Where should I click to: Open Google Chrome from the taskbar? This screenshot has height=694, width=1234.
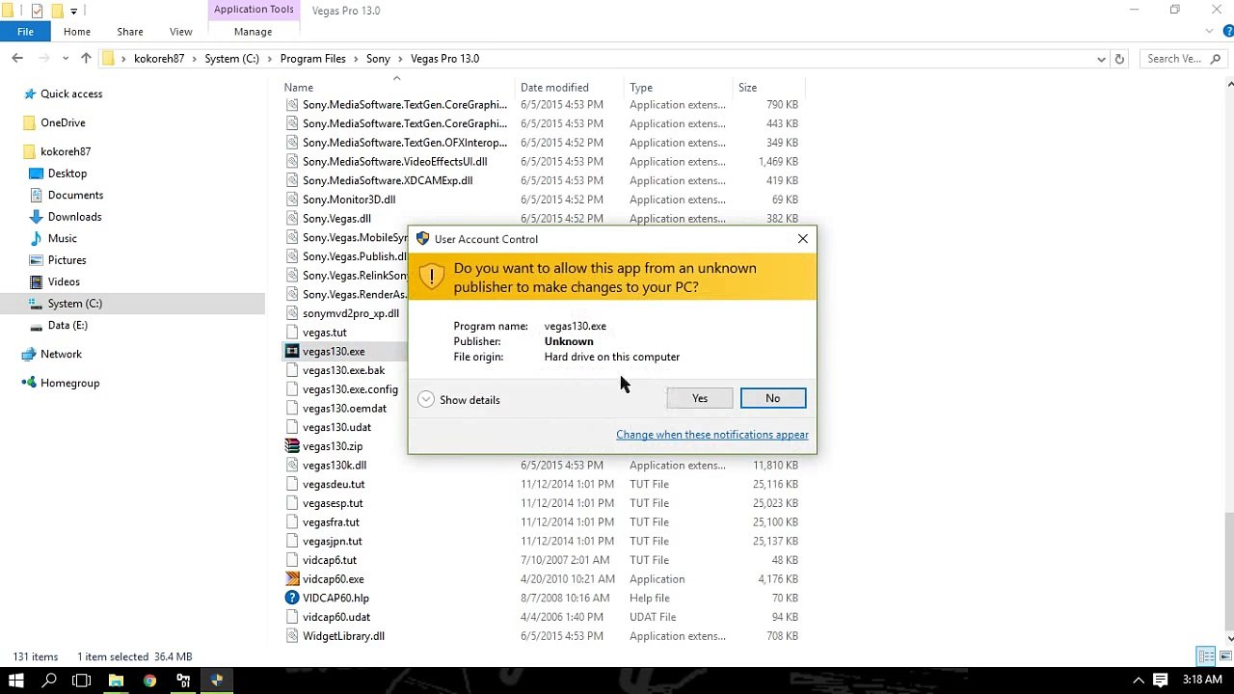coord(149,681)
